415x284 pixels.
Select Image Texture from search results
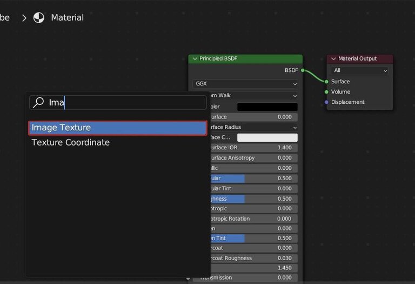[x=117, y=128]
